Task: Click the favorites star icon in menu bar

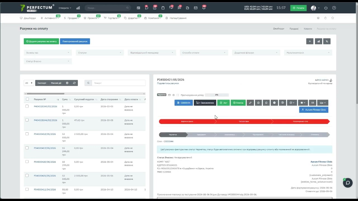Action: [x=333, y=18]
